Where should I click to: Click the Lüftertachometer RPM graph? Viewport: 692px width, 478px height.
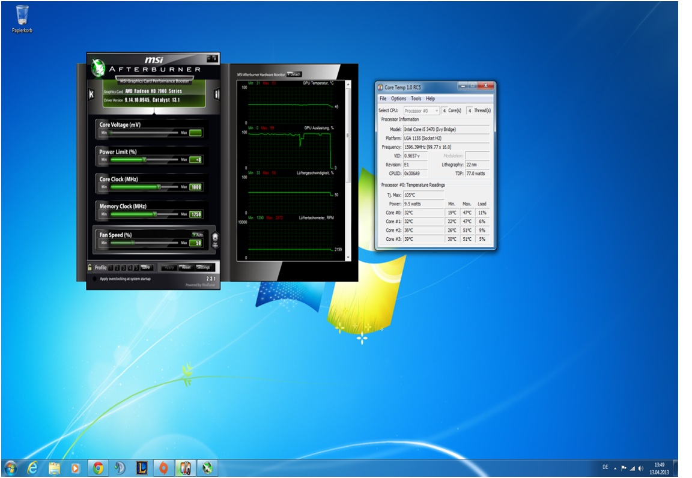pos(292,240)
